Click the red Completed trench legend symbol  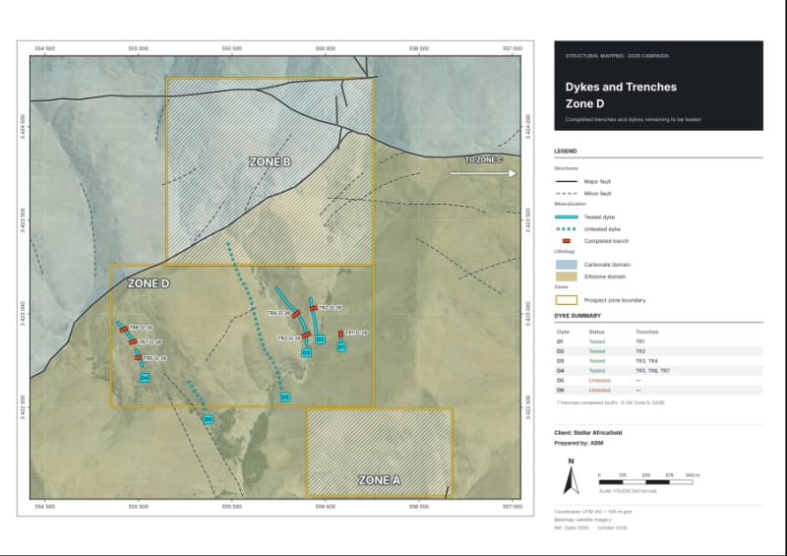click(567, 241)
